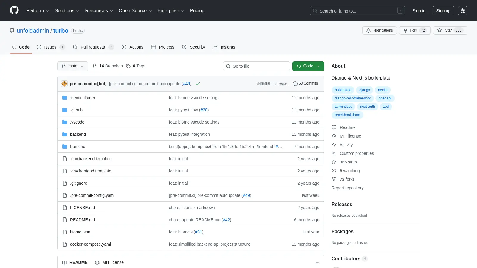Click the react-hook-form topic tag
This screenshot has width=477, height=268.
347,115
